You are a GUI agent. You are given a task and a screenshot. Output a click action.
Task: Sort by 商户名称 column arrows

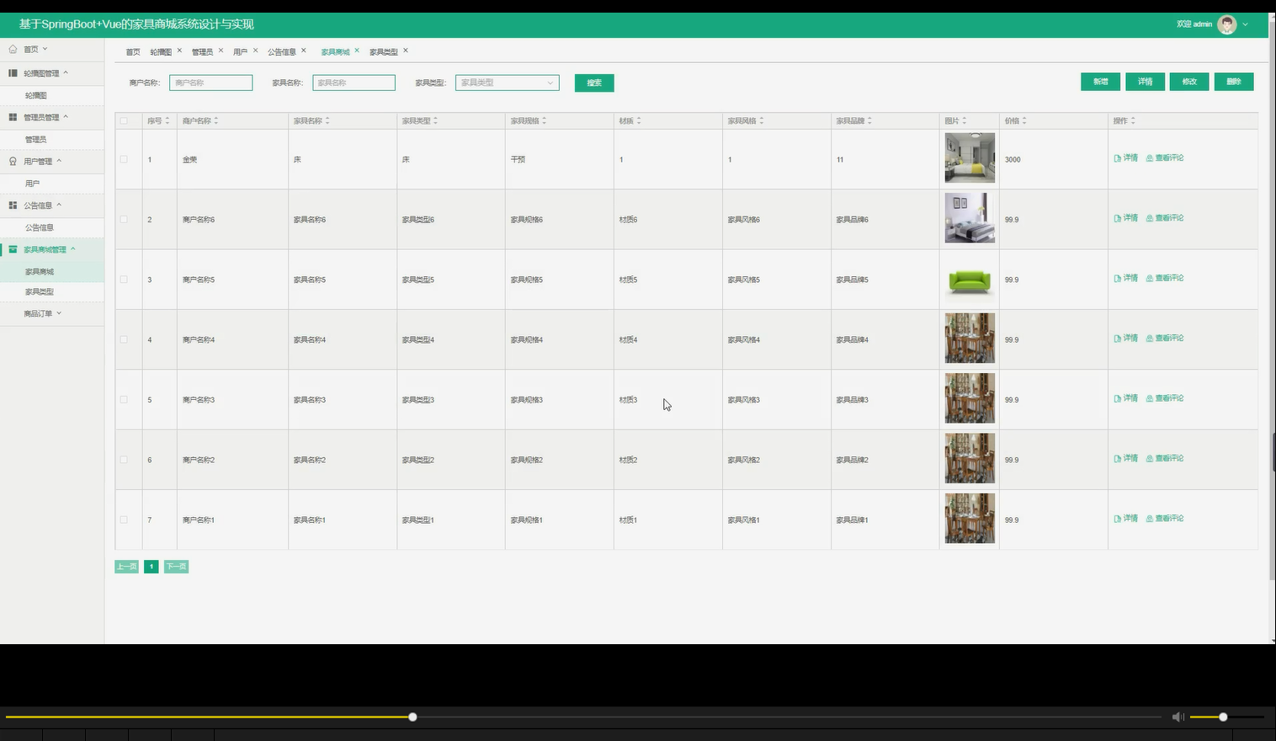click(x=216, y=120)
